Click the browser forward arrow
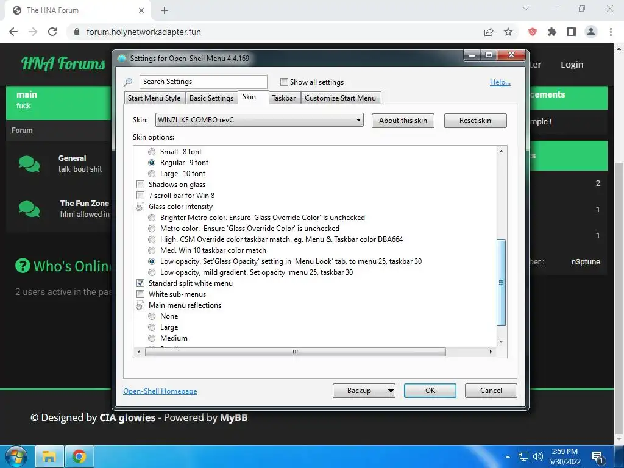Image resolution: width=624 pixels, height=468 pixels. coord(33,32)
